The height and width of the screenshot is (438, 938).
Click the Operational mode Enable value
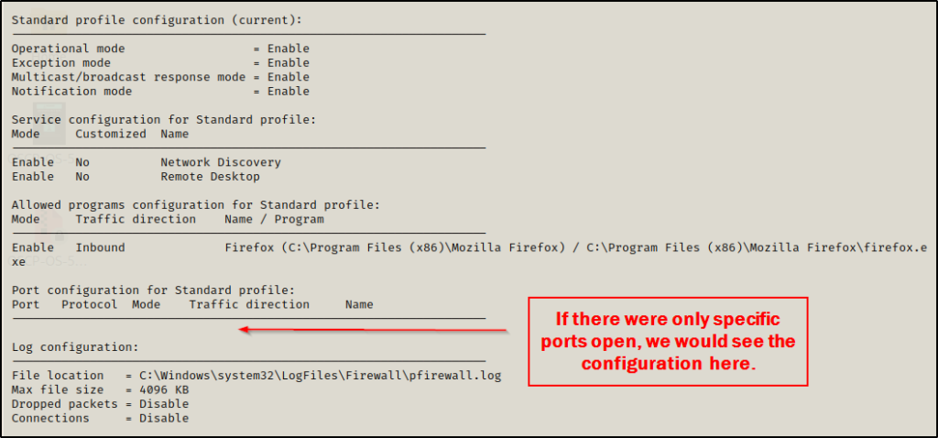tap(288, 49)
